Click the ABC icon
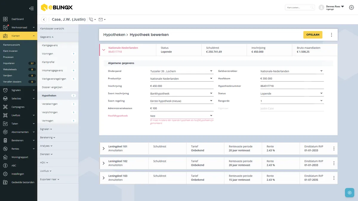Screen dimensions: 358x201 coord(5,166)
